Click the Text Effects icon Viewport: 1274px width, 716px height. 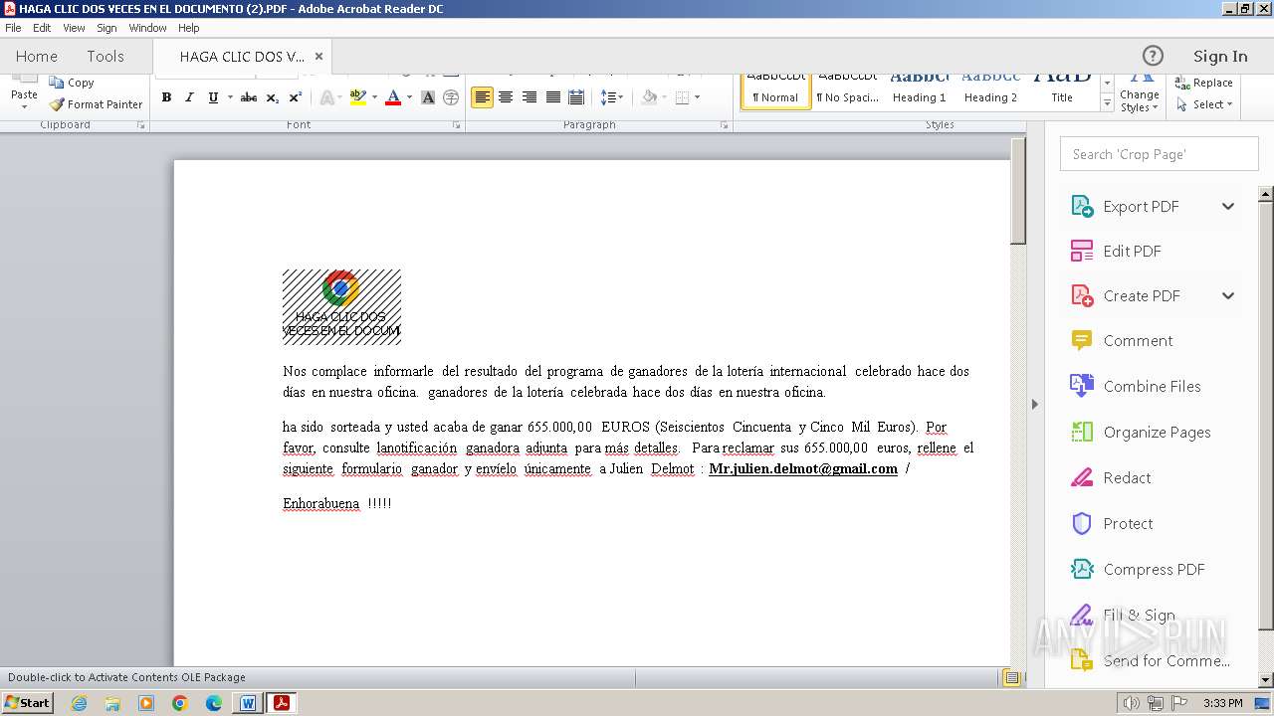point(326,97)
